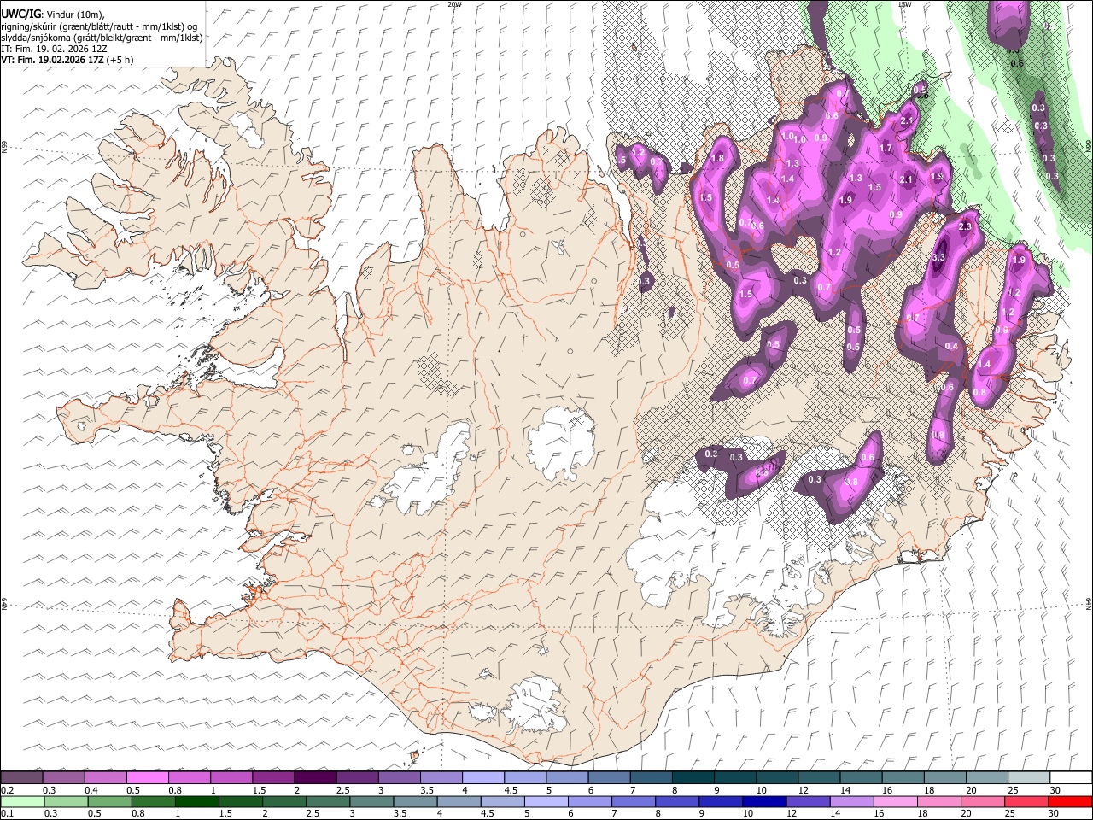
Task: Pick snow scale swatch between 4 and 4.5
Action: pos(482,777)
